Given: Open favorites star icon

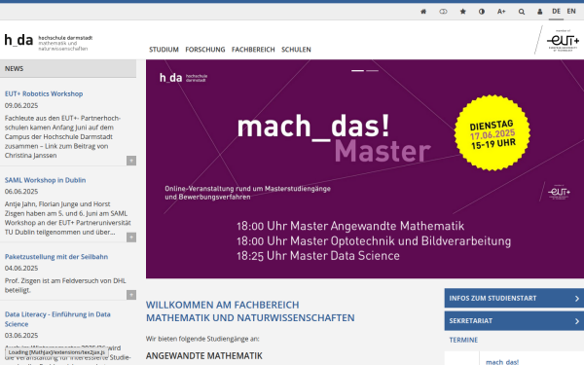Looking at the screenshot, I should [462, 12].
